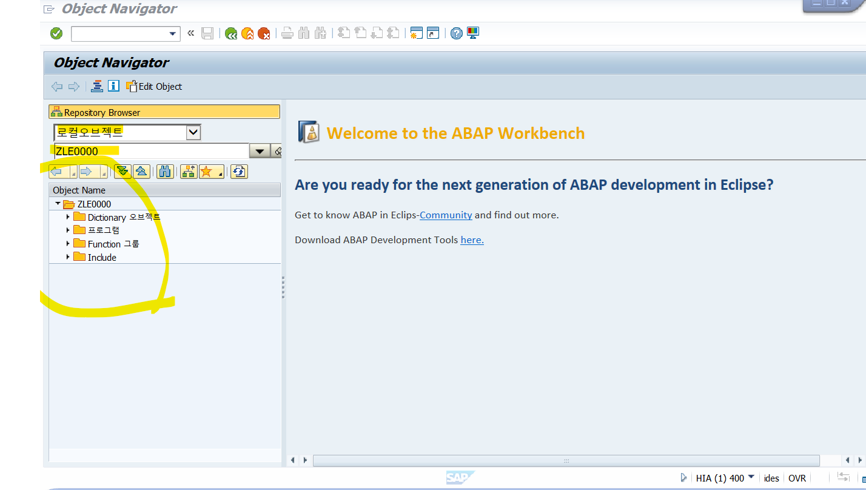Click the binoculars Find icon in Repository Browser
This screenshot has height=490, width=866.
click(x=165, y=172)
